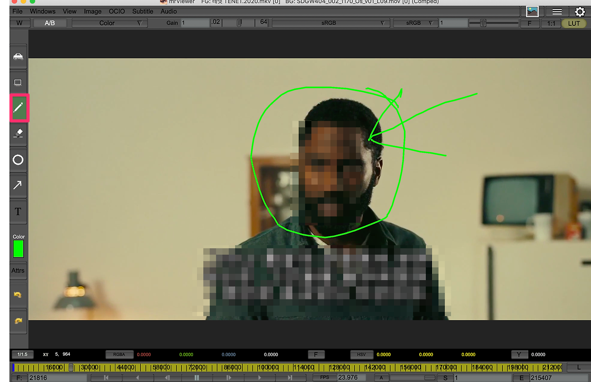Open the RGBA pixel value dropdown
The width and height of the screenshot is (591, 382).
click(x=119, y=354)
